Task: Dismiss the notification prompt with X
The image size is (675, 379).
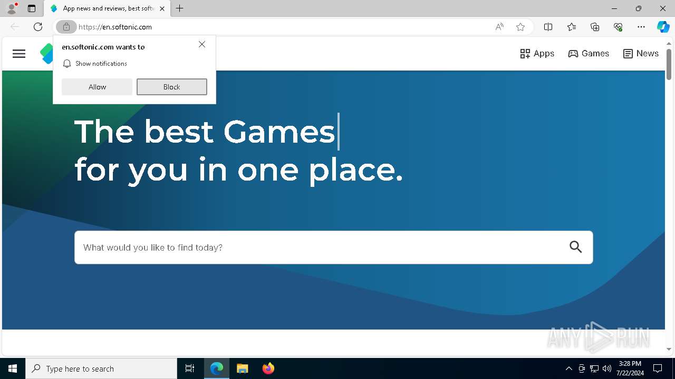Action: point(202,45)
